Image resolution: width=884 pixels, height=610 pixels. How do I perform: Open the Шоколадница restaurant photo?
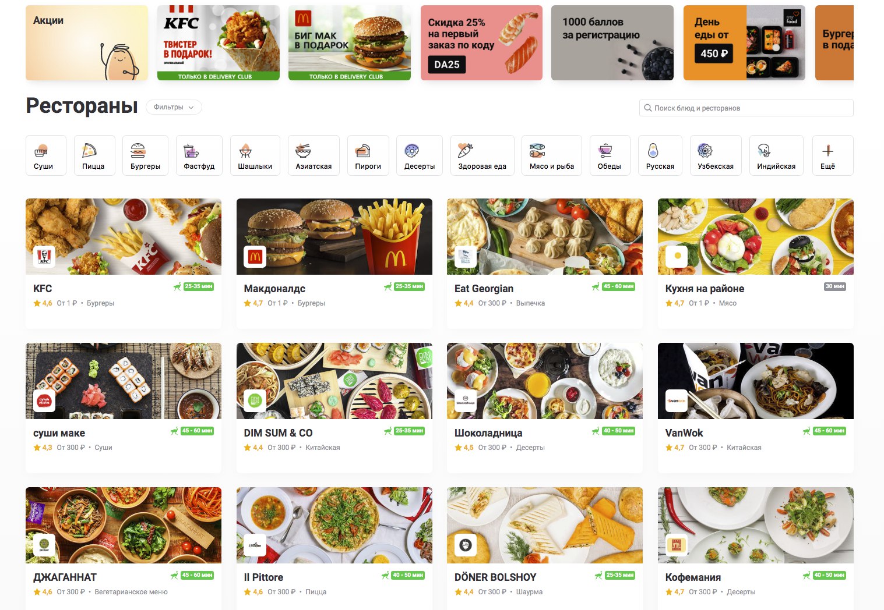(545, 381)
